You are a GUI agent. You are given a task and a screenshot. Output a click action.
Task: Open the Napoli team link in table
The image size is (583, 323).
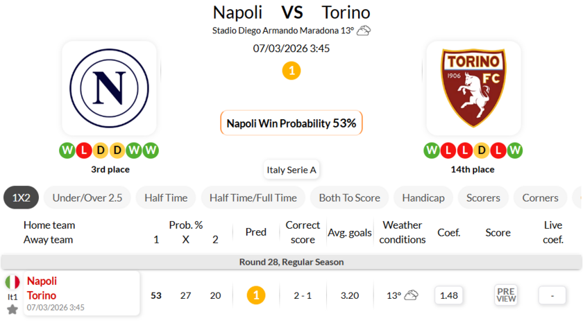pos(42,281)
